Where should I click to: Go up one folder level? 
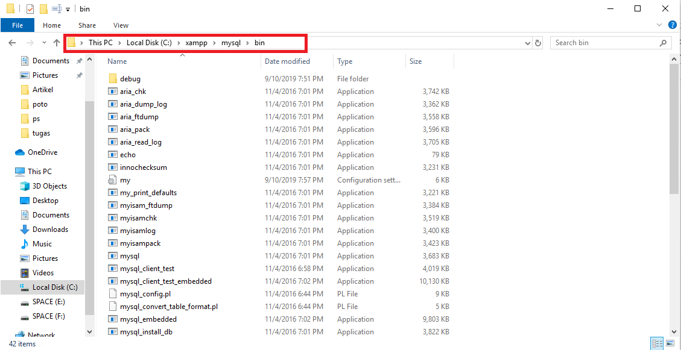point(57,43)
